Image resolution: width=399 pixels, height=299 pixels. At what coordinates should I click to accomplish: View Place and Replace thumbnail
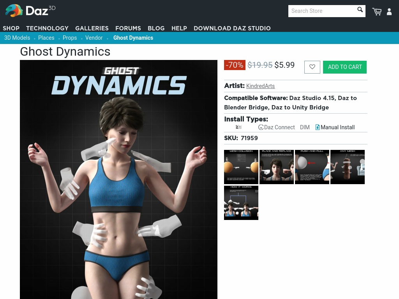(277, 167)
